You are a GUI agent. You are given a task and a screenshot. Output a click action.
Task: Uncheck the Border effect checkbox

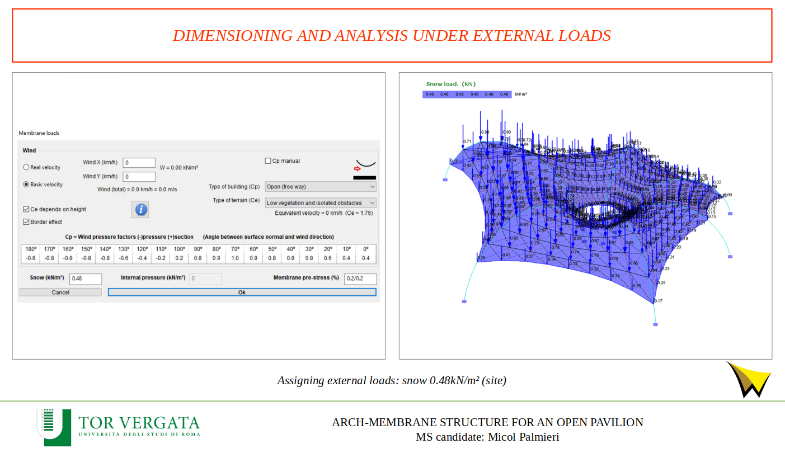click(26, 222)
